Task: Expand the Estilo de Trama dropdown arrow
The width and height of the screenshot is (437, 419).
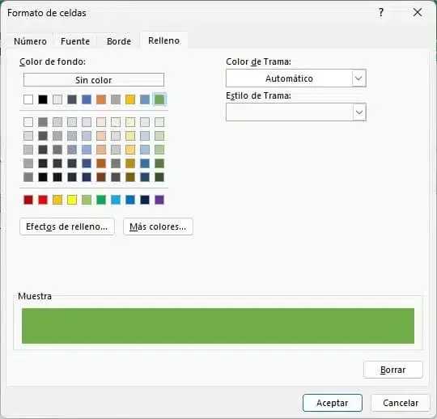Action: 359,112
